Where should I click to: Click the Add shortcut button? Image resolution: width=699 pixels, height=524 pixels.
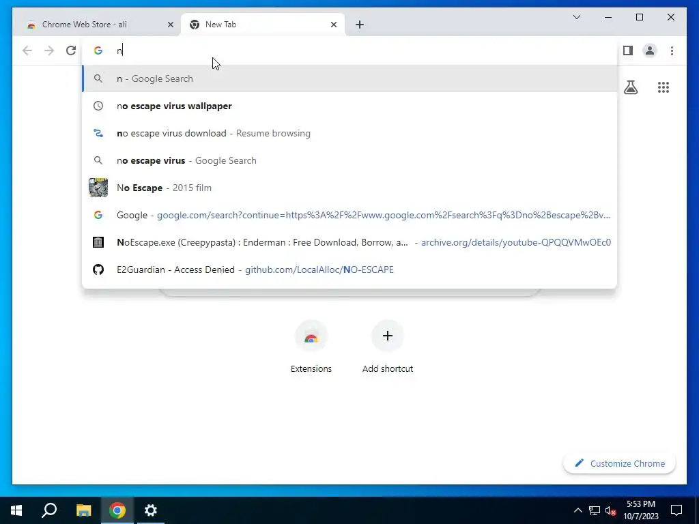coord(388,347)
